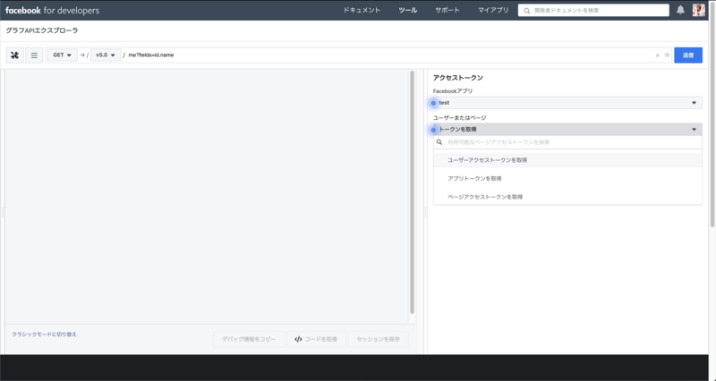The width and height of the screenshot is (716, 381).
Task: Collapse the トークンを取得 dropdown
Action: (x=567, y=130)
